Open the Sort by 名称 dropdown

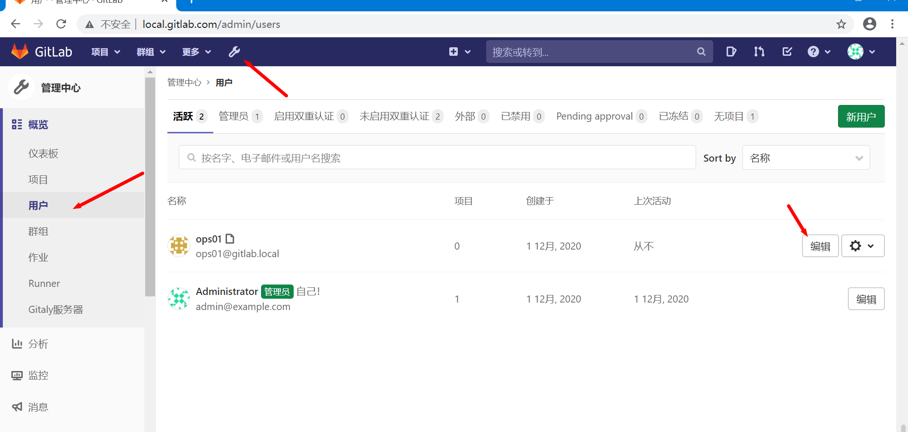point(806,157)
